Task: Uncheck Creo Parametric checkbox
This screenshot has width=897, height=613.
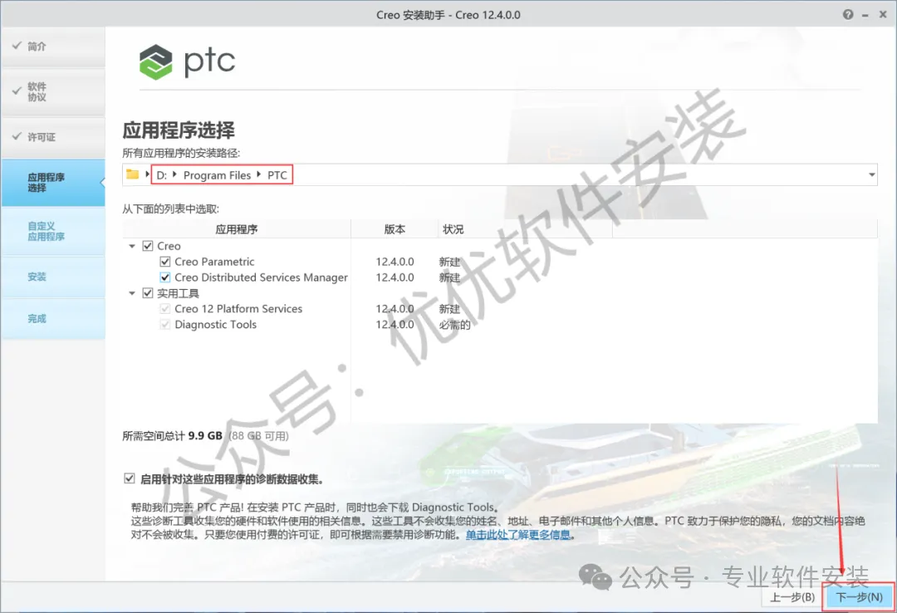Action: point(165,262)
